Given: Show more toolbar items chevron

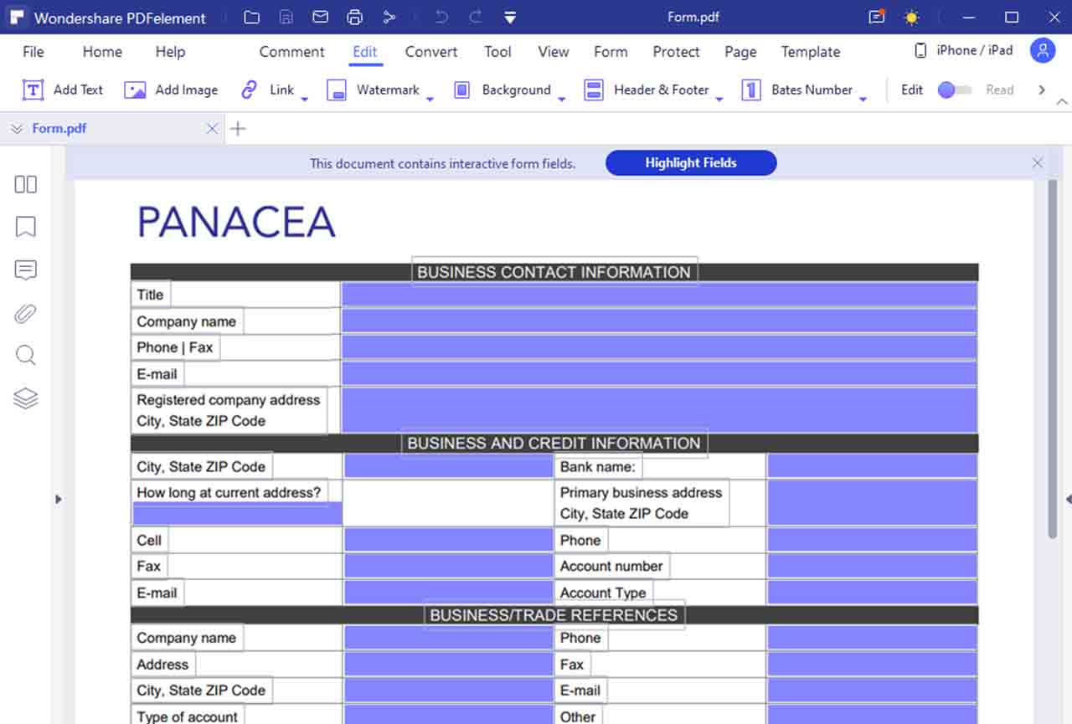Looking at the screenshot, I should click(1042, 90).
